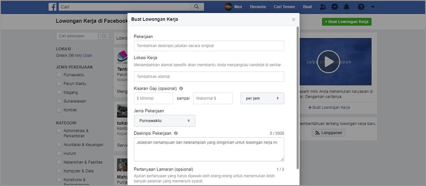
Task: Open the friend requests icon
Action: [x=323, y=7]
